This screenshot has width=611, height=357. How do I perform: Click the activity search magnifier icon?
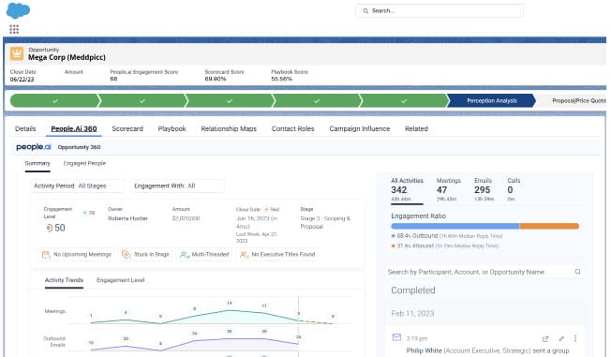point(577,272)
